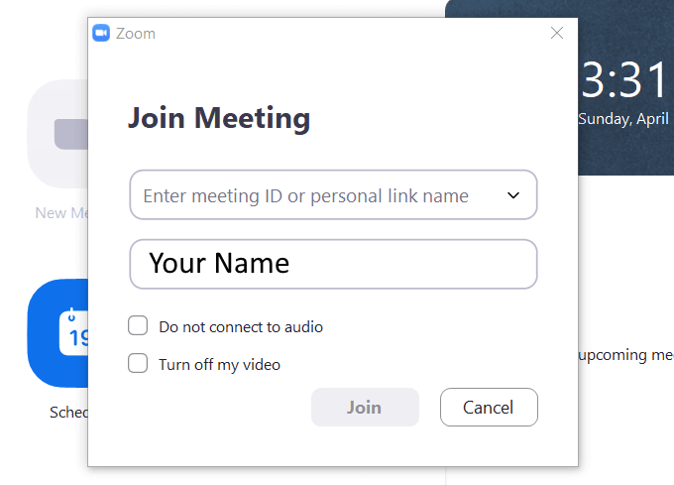This screenshot has width=674, height=485.
Task: Enable the Do not connect to audio checkbox
Action: click(139, 326)
